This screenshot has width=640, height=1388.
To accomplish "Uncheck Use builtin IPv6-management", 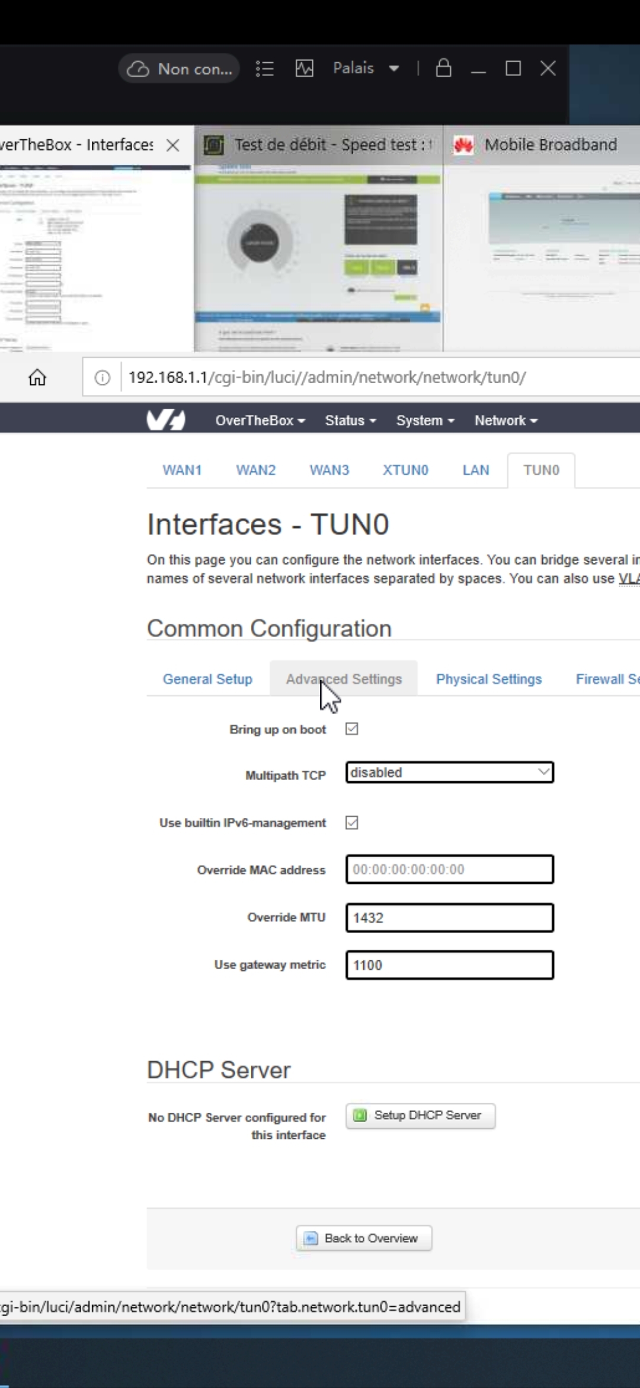I will tap(352, 823).
